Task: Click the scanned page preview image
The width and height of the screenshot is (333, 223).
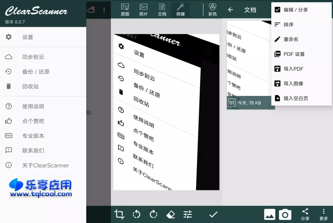Action: click(166, 112)
